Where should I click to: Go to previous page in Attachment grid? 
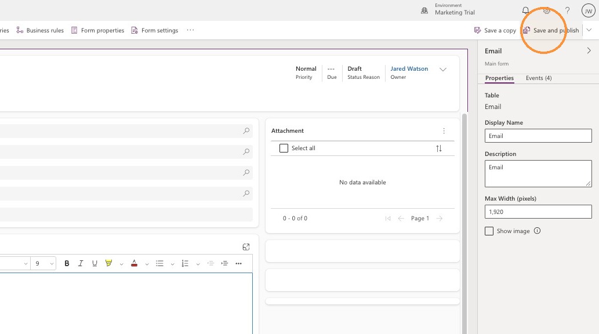coord(401,218)
